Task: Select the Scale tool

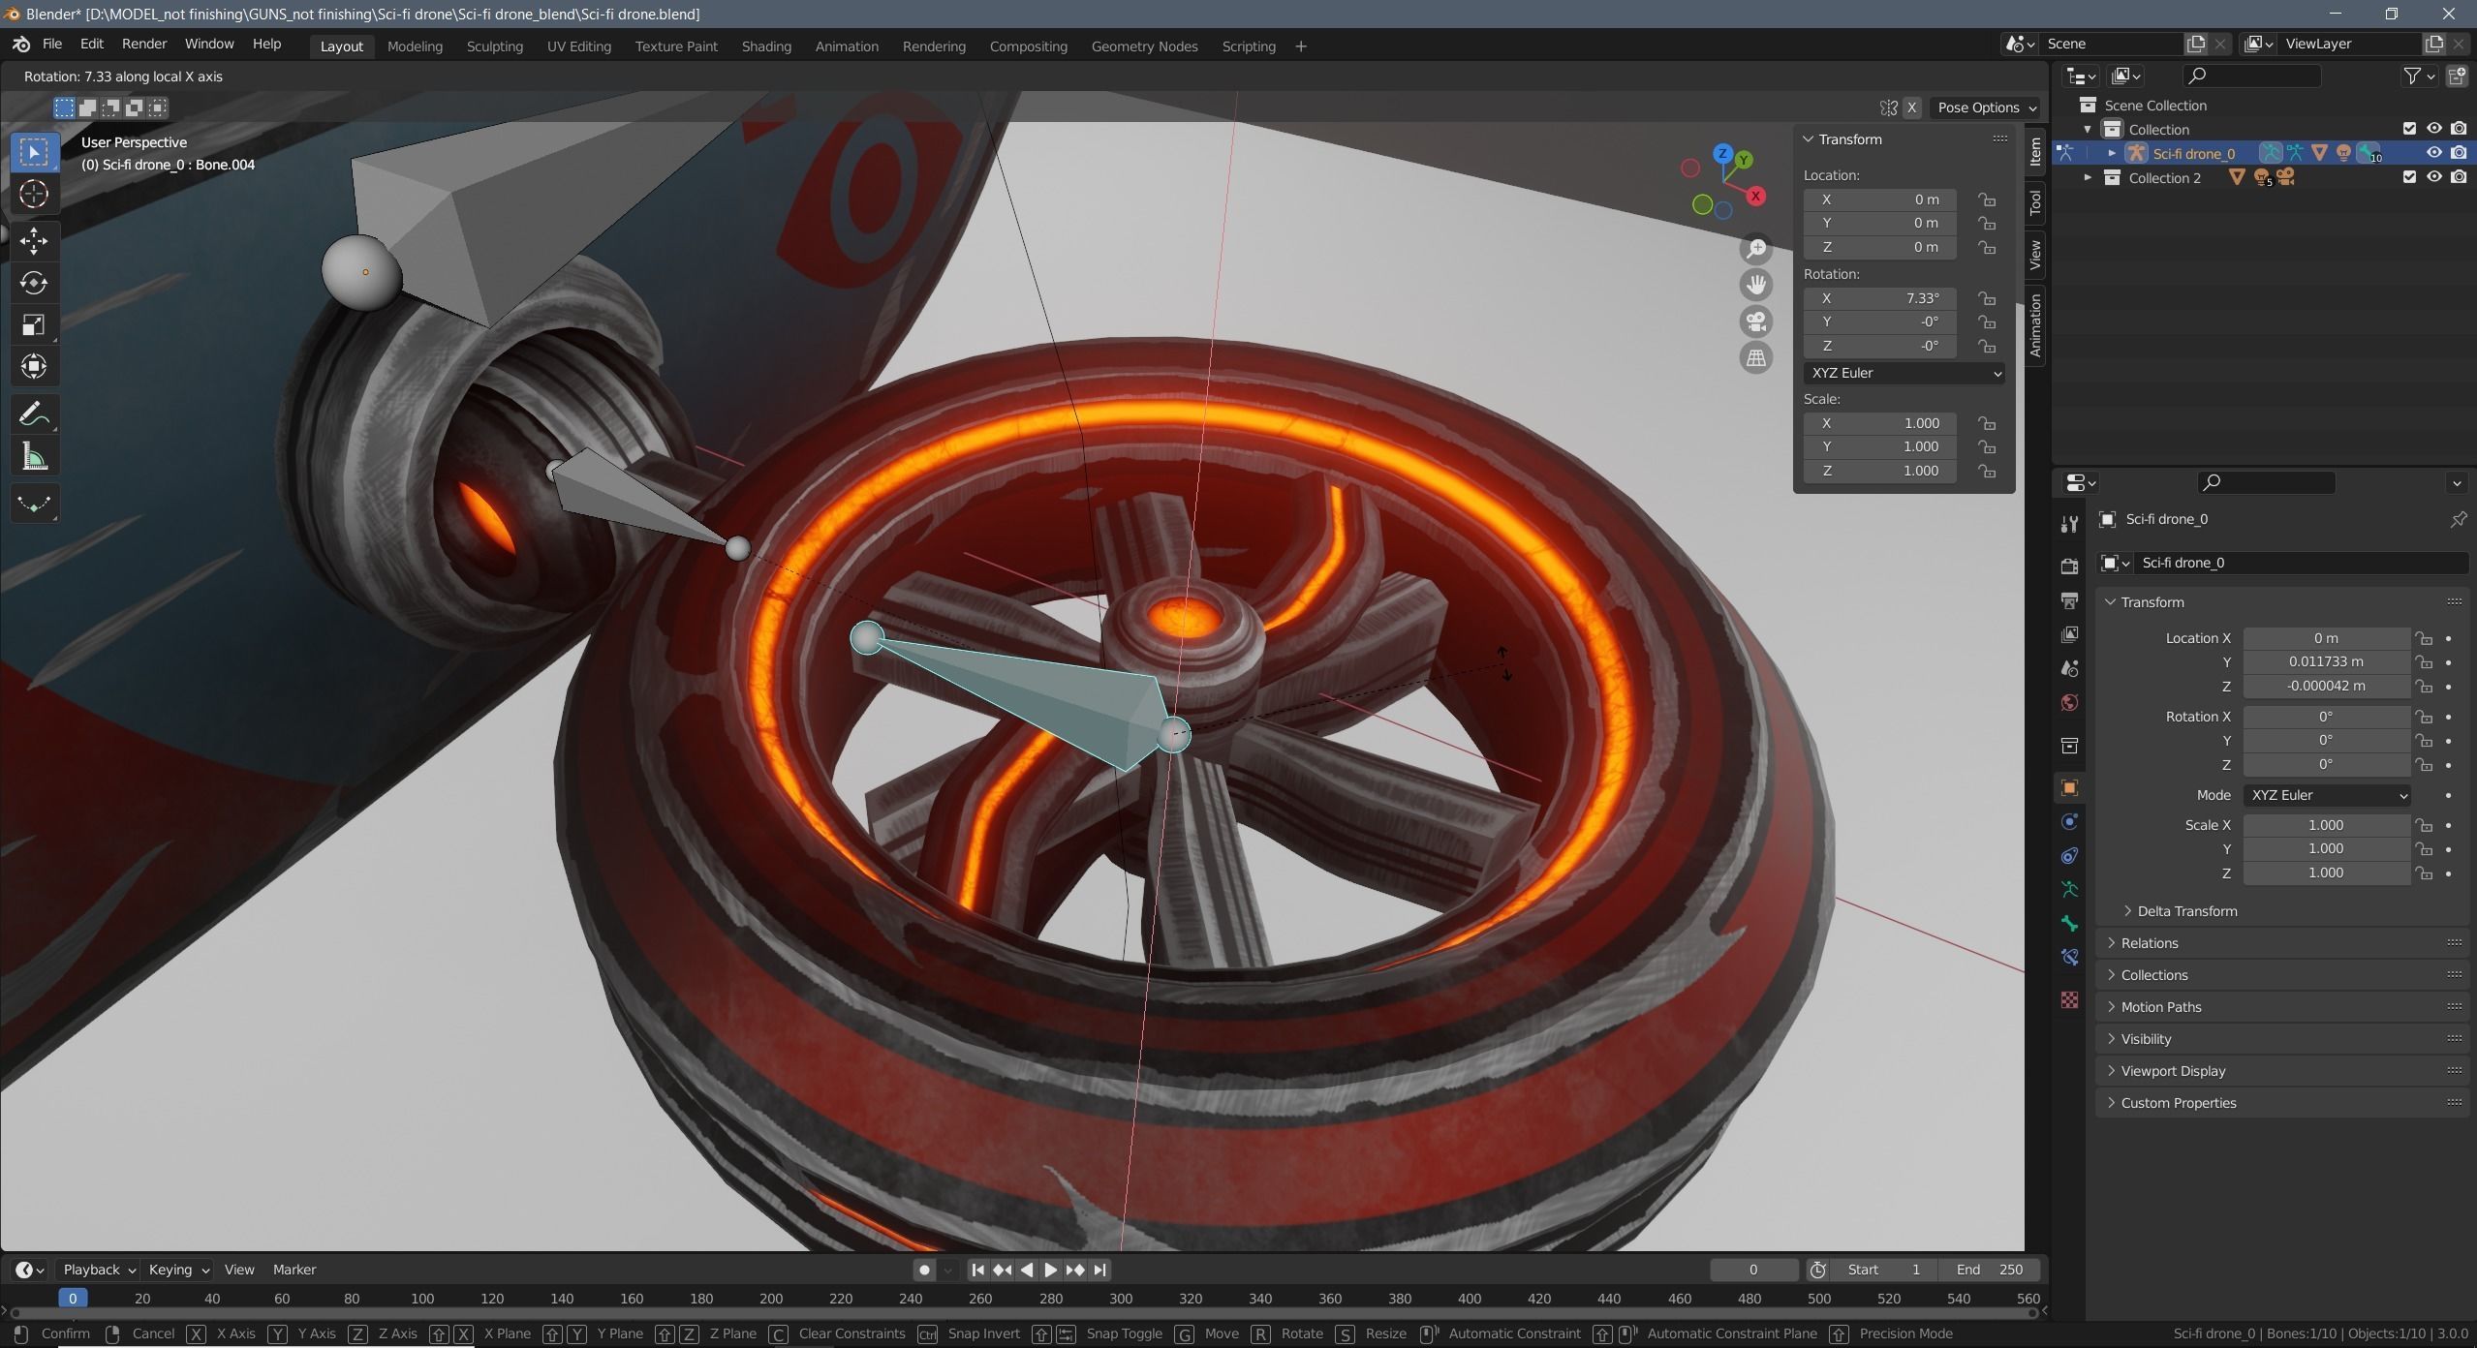Action: tap(34, 324)
